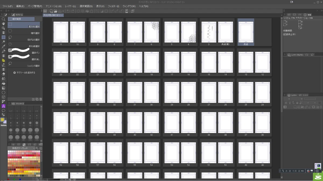
Task: Pick the yellow main color swatch
Action: 2,120
